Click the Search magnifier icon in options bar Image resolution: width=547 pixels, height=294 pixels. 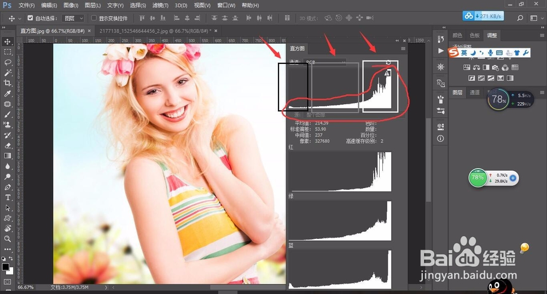click(520, 18)
